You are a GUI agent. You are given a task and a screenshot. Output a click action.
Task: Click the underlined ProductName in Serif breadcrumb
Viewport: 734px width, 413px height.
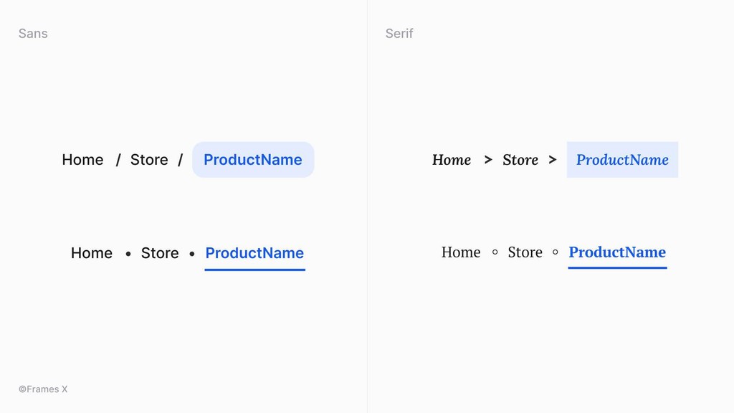pyautogui.click(x=617, y=252)
